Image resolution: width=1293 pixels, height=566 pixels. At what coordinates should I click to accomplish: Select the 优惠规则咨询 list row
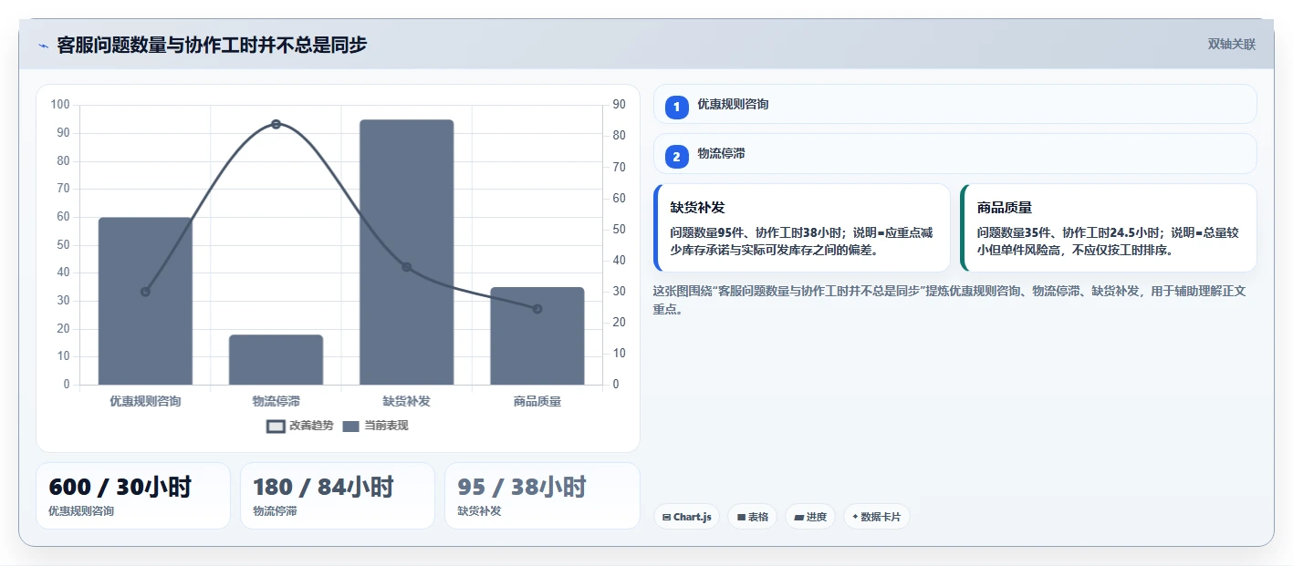click(x=955, y=104)
